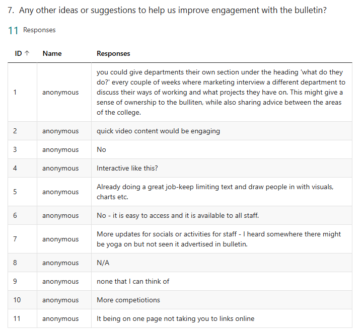The width and height of the screenshot is (364, 334).
Task: Select response about departments' own section
Action: (x=220, y=93)
